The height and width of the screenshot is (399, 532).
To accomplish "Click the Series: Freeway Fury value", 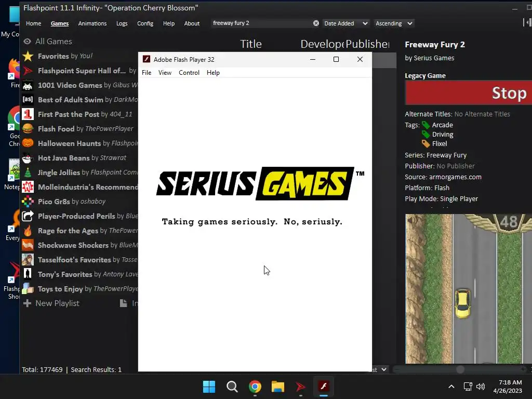I will click(446, 155).
